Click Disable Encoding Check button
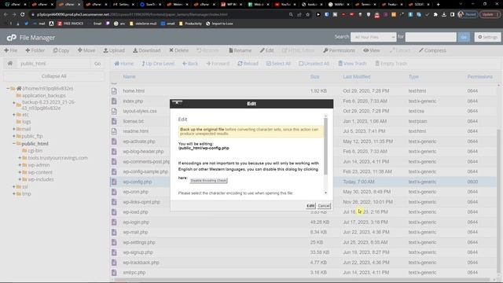 click(x=208, y=181)
